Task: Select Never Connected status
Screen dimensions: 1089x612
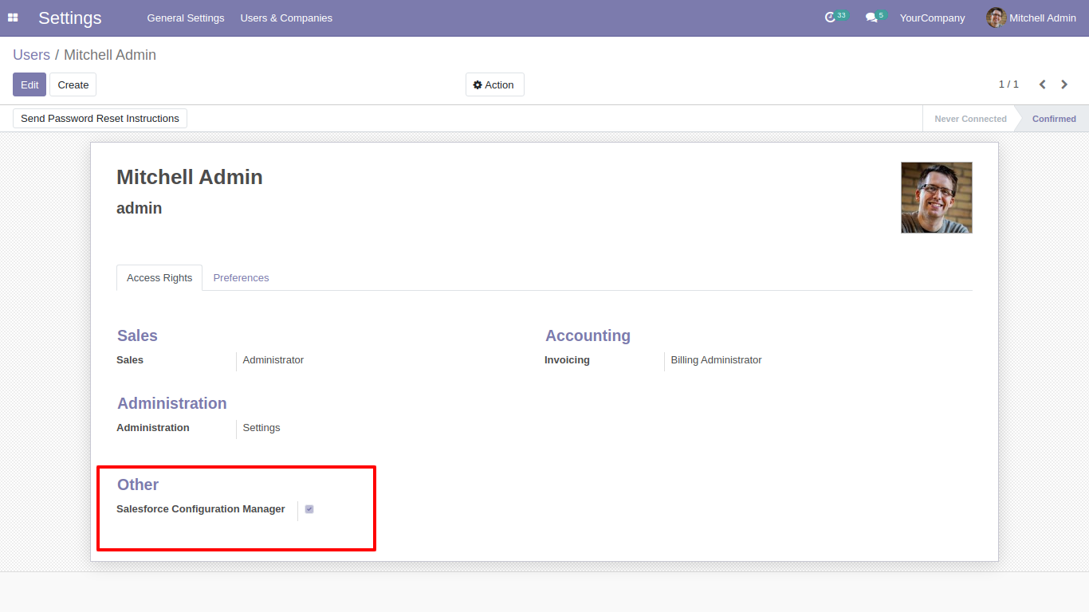Action: [970, 119]
